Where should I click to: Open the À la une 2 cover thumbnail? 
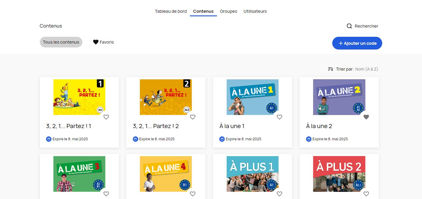[x=339, y=97]
